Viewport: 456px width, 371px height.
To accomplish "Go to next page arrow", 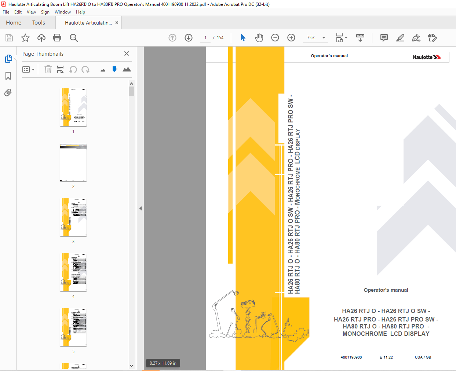I will [189, 38].
